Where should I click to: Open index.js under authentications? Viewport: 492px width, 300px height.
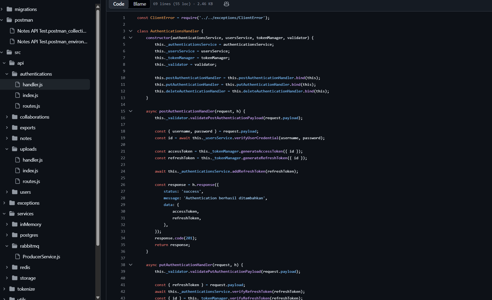tap(30, 95)
